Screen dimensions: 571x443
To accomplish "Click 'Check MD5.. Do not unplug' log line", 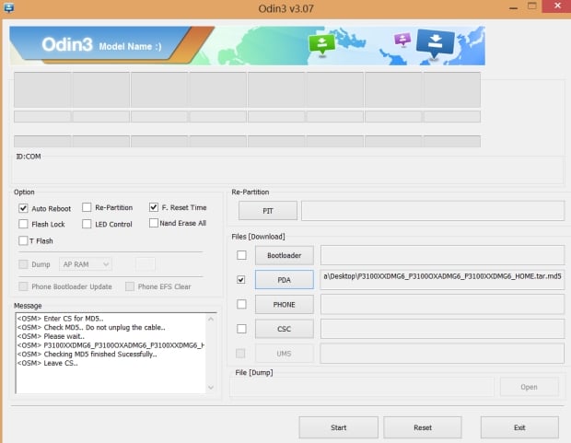I will pos(91,328).
